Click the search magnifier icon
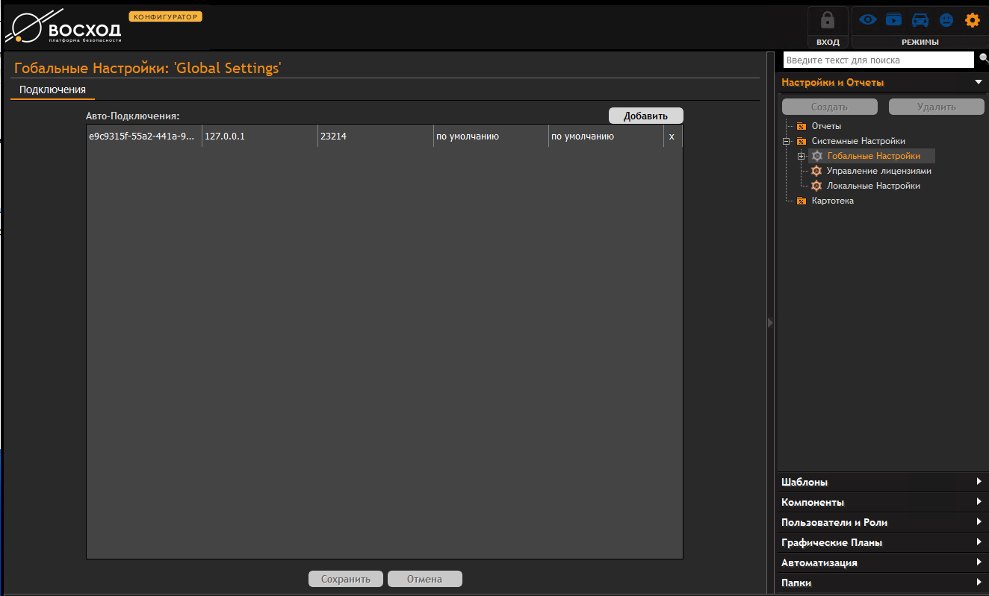 pos(983,59)
